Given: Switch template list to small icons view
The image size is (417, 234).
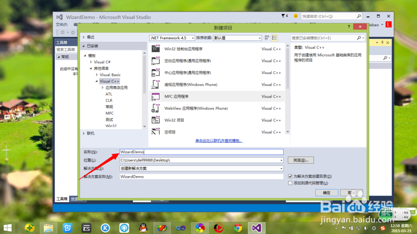Looking at the screenshot, I should pos(267,38).
